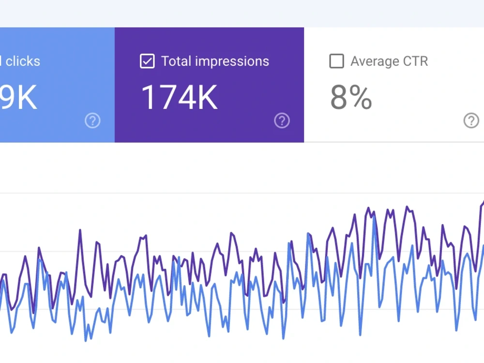The image size is (484, 363).
Task: Click the 174K impressions value
Action: [x=180, y=97]
